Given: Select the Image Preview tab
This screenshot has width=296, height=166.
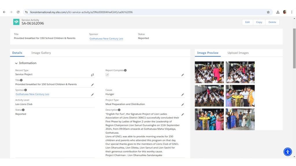Looking at the screenshot, I should tap(208, 53).
